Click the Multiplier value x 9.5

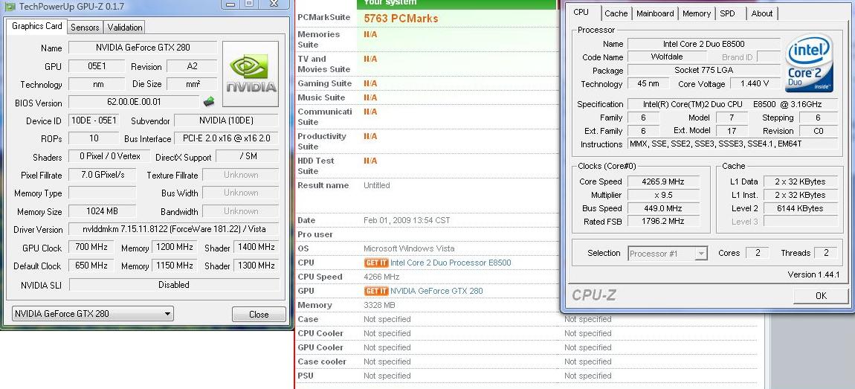click(x=663, y=195)
